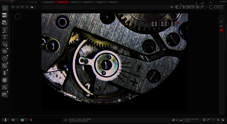227x124 pixels.
Task: Open the File menu
Action: 196,2
